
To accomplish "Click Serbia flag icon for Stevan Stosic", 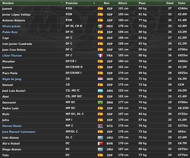I will tap(100, 126).
